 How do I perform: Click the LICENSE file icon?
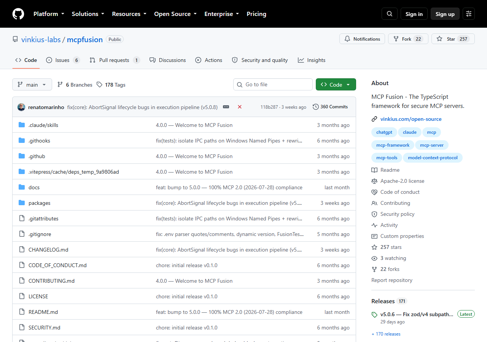22,296
